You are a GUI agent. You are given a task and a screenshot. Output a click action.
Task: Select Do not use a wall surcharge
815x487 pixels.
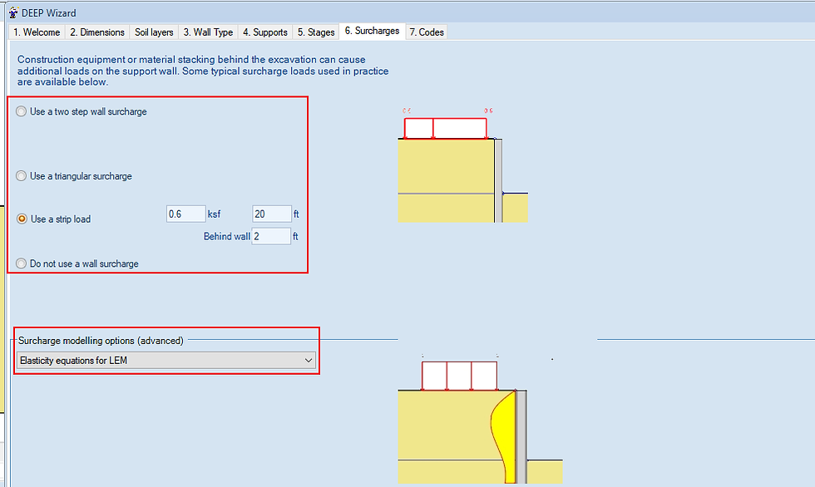pyautogui.click(x=77, y=263)
